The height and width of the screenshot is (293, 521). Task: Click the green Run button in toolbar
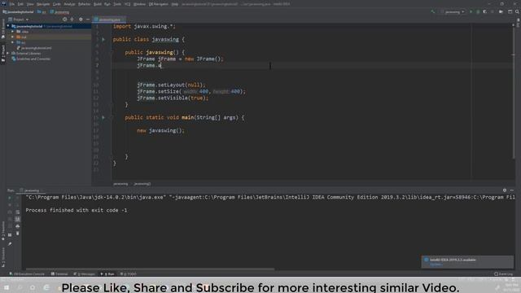click(471, 11)
